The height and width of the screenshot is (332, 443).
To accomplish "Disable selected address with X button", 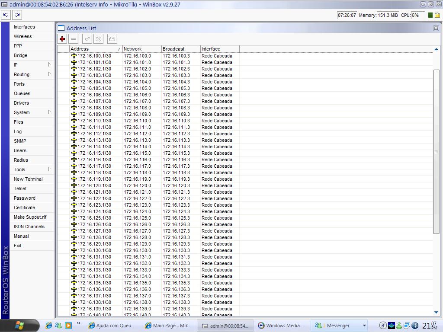I will (x=98, y=39).
